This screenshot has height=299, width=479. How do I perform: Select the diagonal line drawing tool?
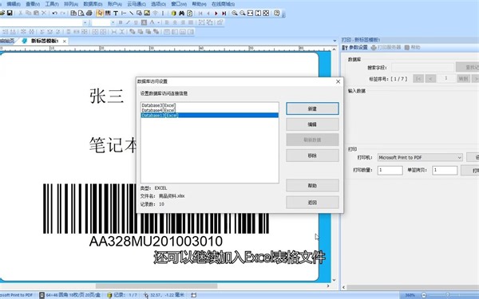pyautogui.click(x=131, y=13)
